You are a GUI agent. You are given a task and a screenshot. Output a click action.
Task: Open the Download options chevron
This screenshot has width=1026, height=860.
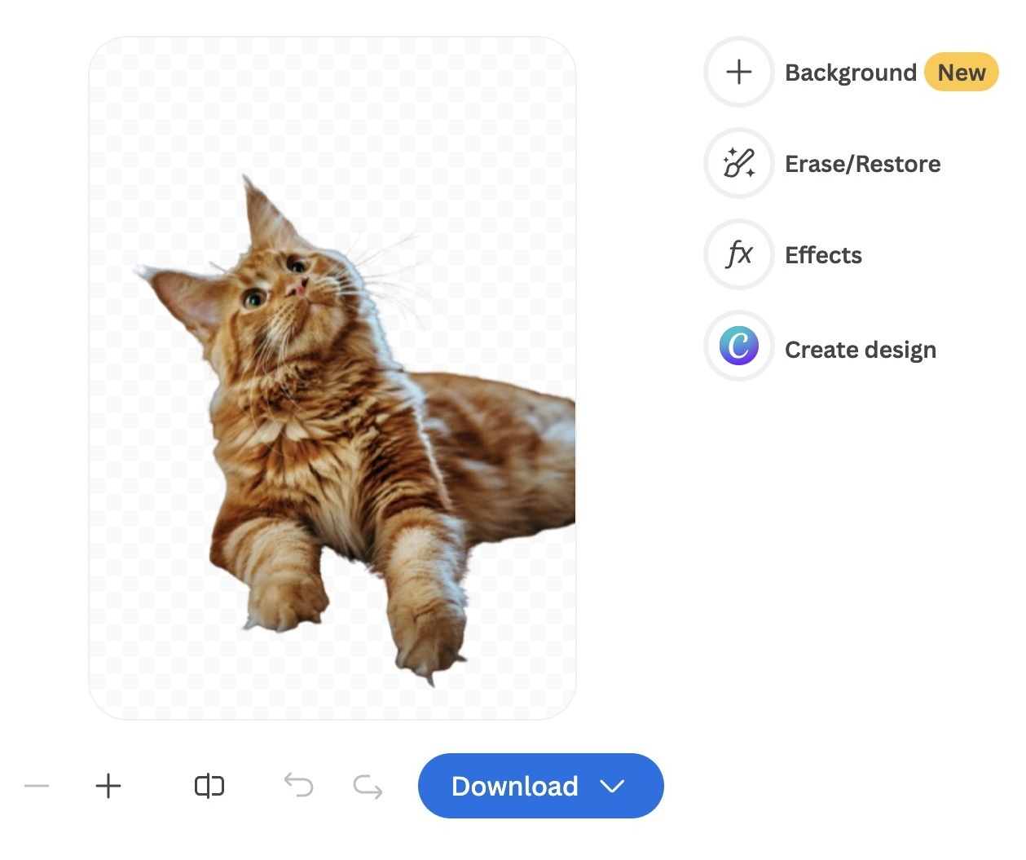click(613, 786)
